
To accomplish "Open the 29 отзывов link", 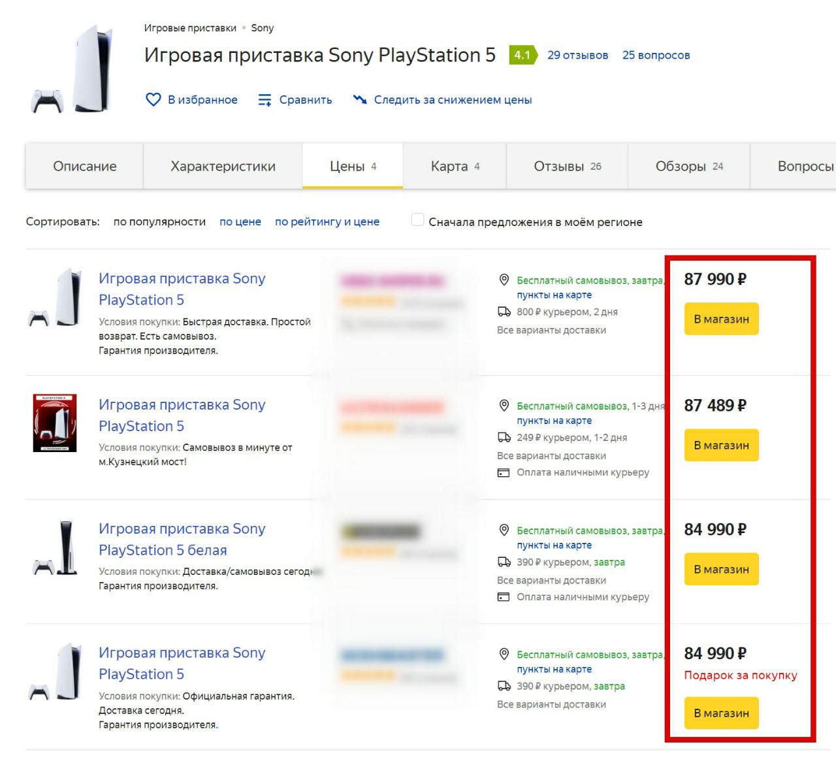I will pyautogui.click(x=577, y=55).
